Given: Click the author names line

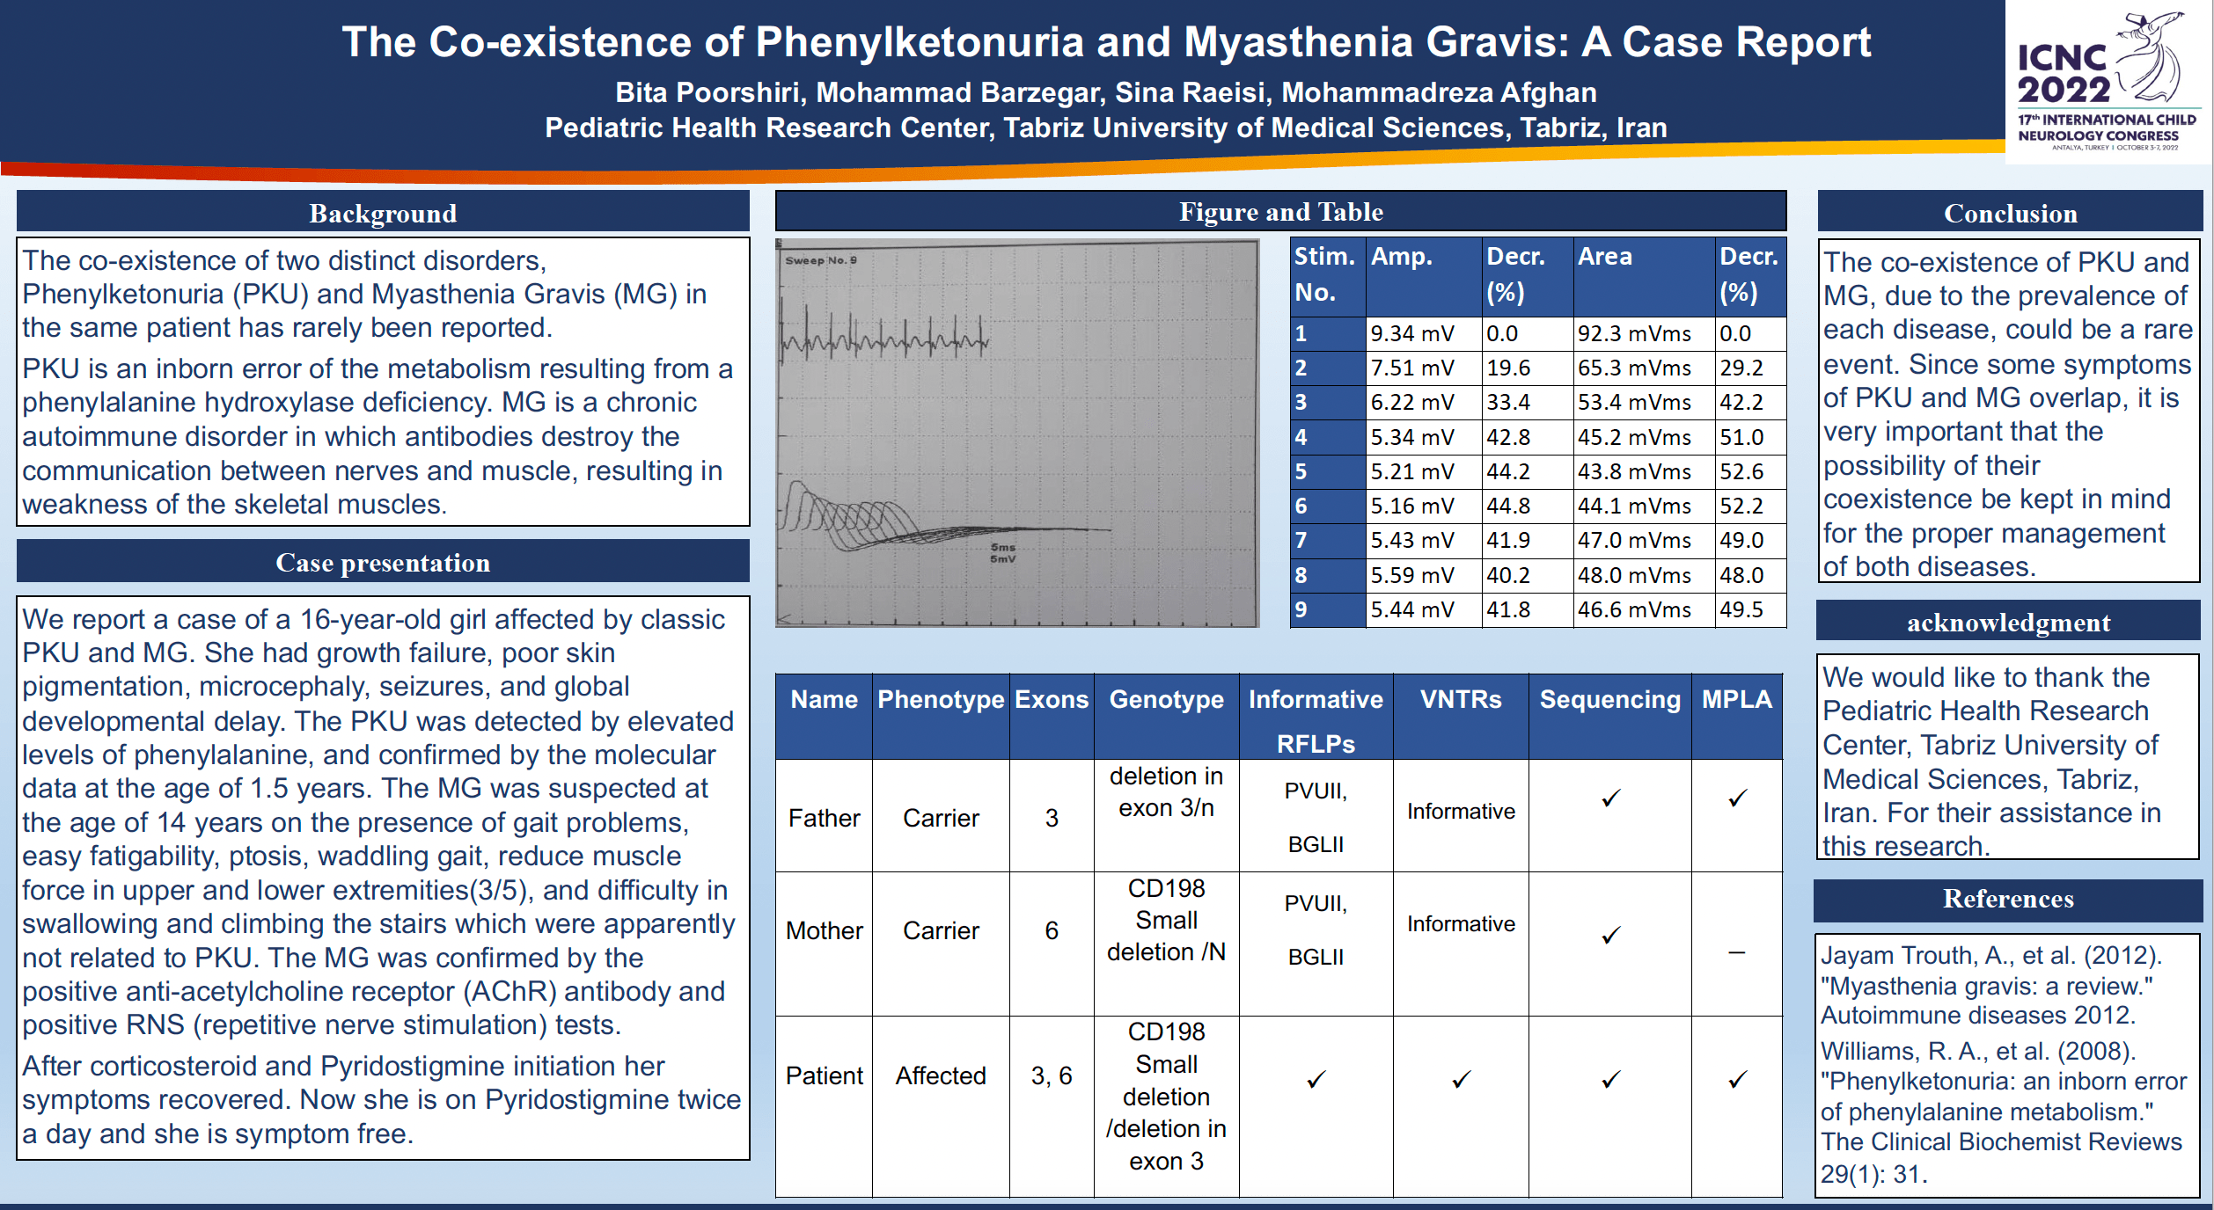Looking at the screenshot, I should (x=1106, y=92).
